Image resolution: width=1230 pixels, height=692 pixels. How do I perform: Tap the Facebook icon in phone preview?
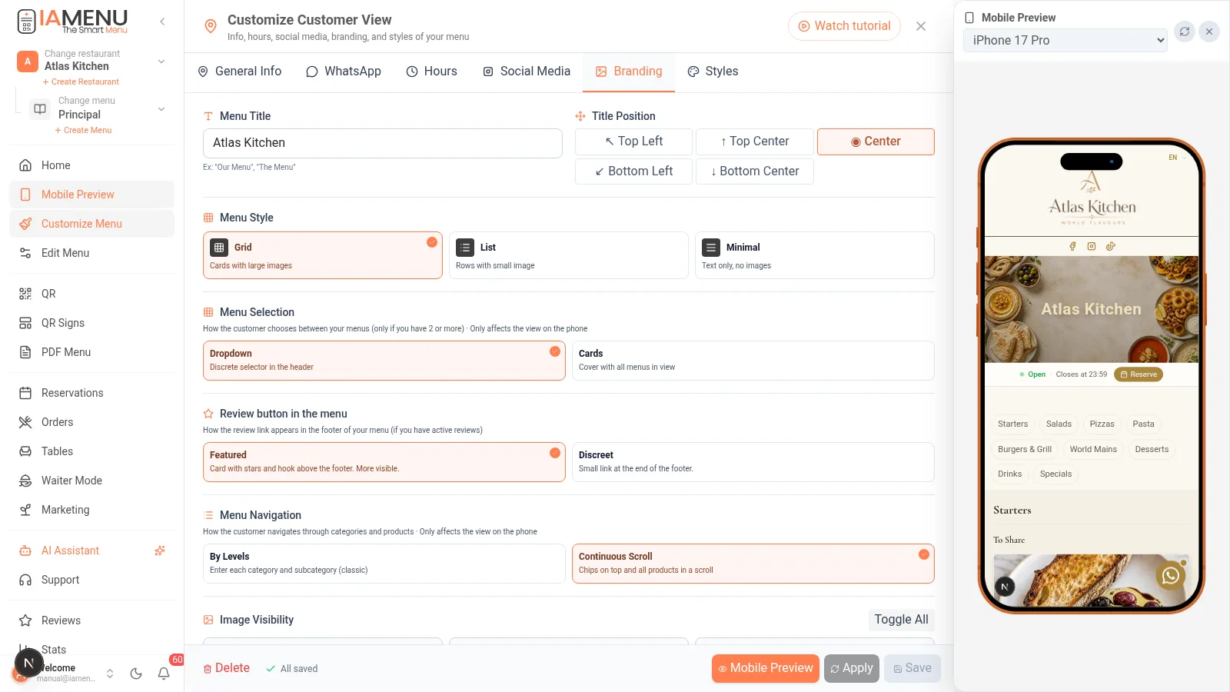(1072, 246)
